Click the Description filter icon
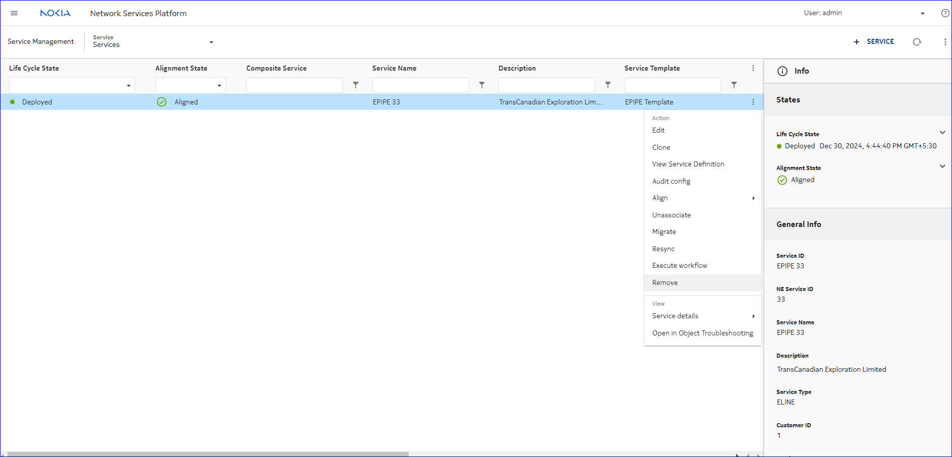The image size is (952, 457). click(608, 85)
